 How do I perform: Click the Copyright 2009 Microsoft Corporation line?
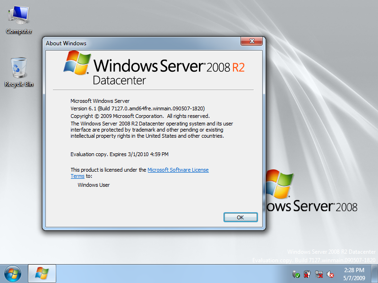coord(140,116)
